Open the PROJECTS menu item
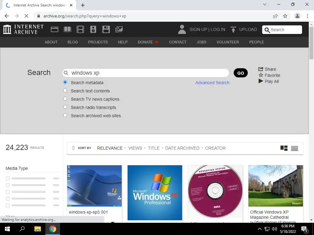 [x=98, y=42]
